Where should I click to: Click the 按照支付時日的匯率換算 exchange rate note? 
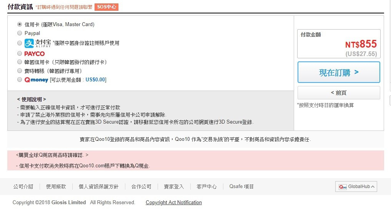click(325, 105)
